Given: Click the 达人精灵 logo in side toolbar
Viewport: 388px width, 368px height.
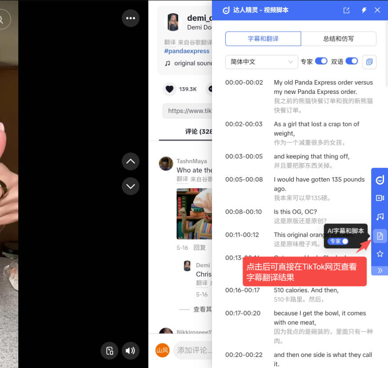Looking at the screenshot, I should (x=380, y=180).
